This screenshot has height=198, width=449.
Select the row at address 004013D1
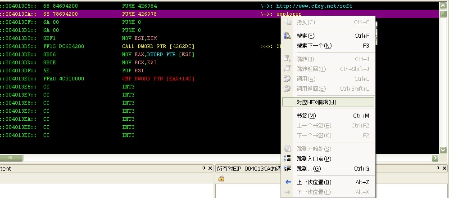(x=220, y=30)
